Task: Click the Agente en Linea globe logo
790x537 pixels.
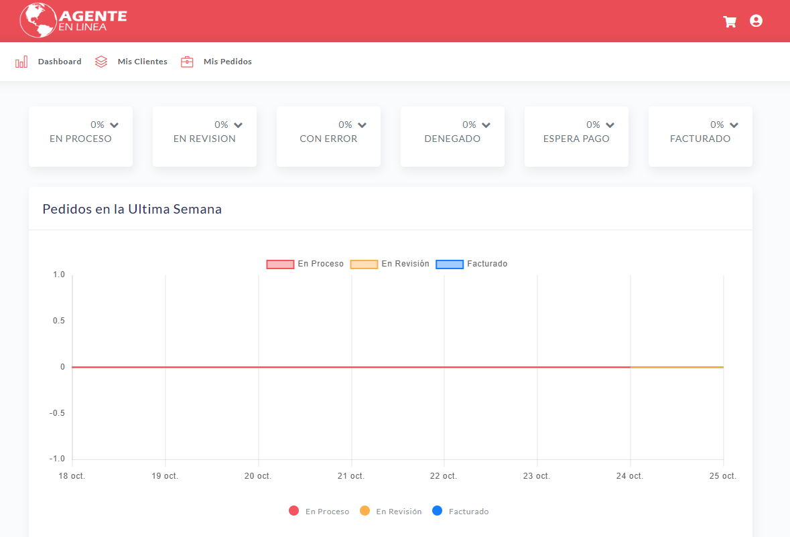Action: 38,20
